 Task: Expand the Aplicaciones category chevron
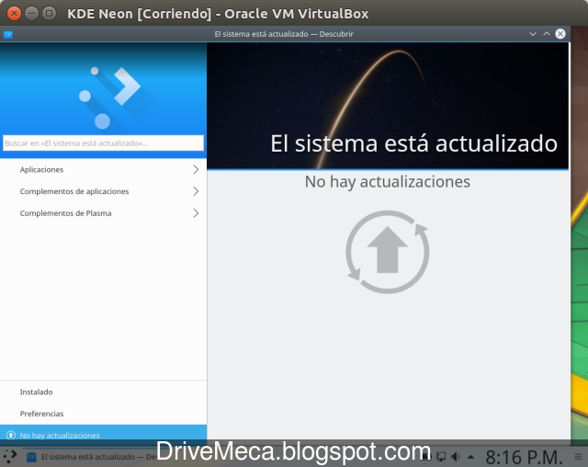(x=196, y=169)
